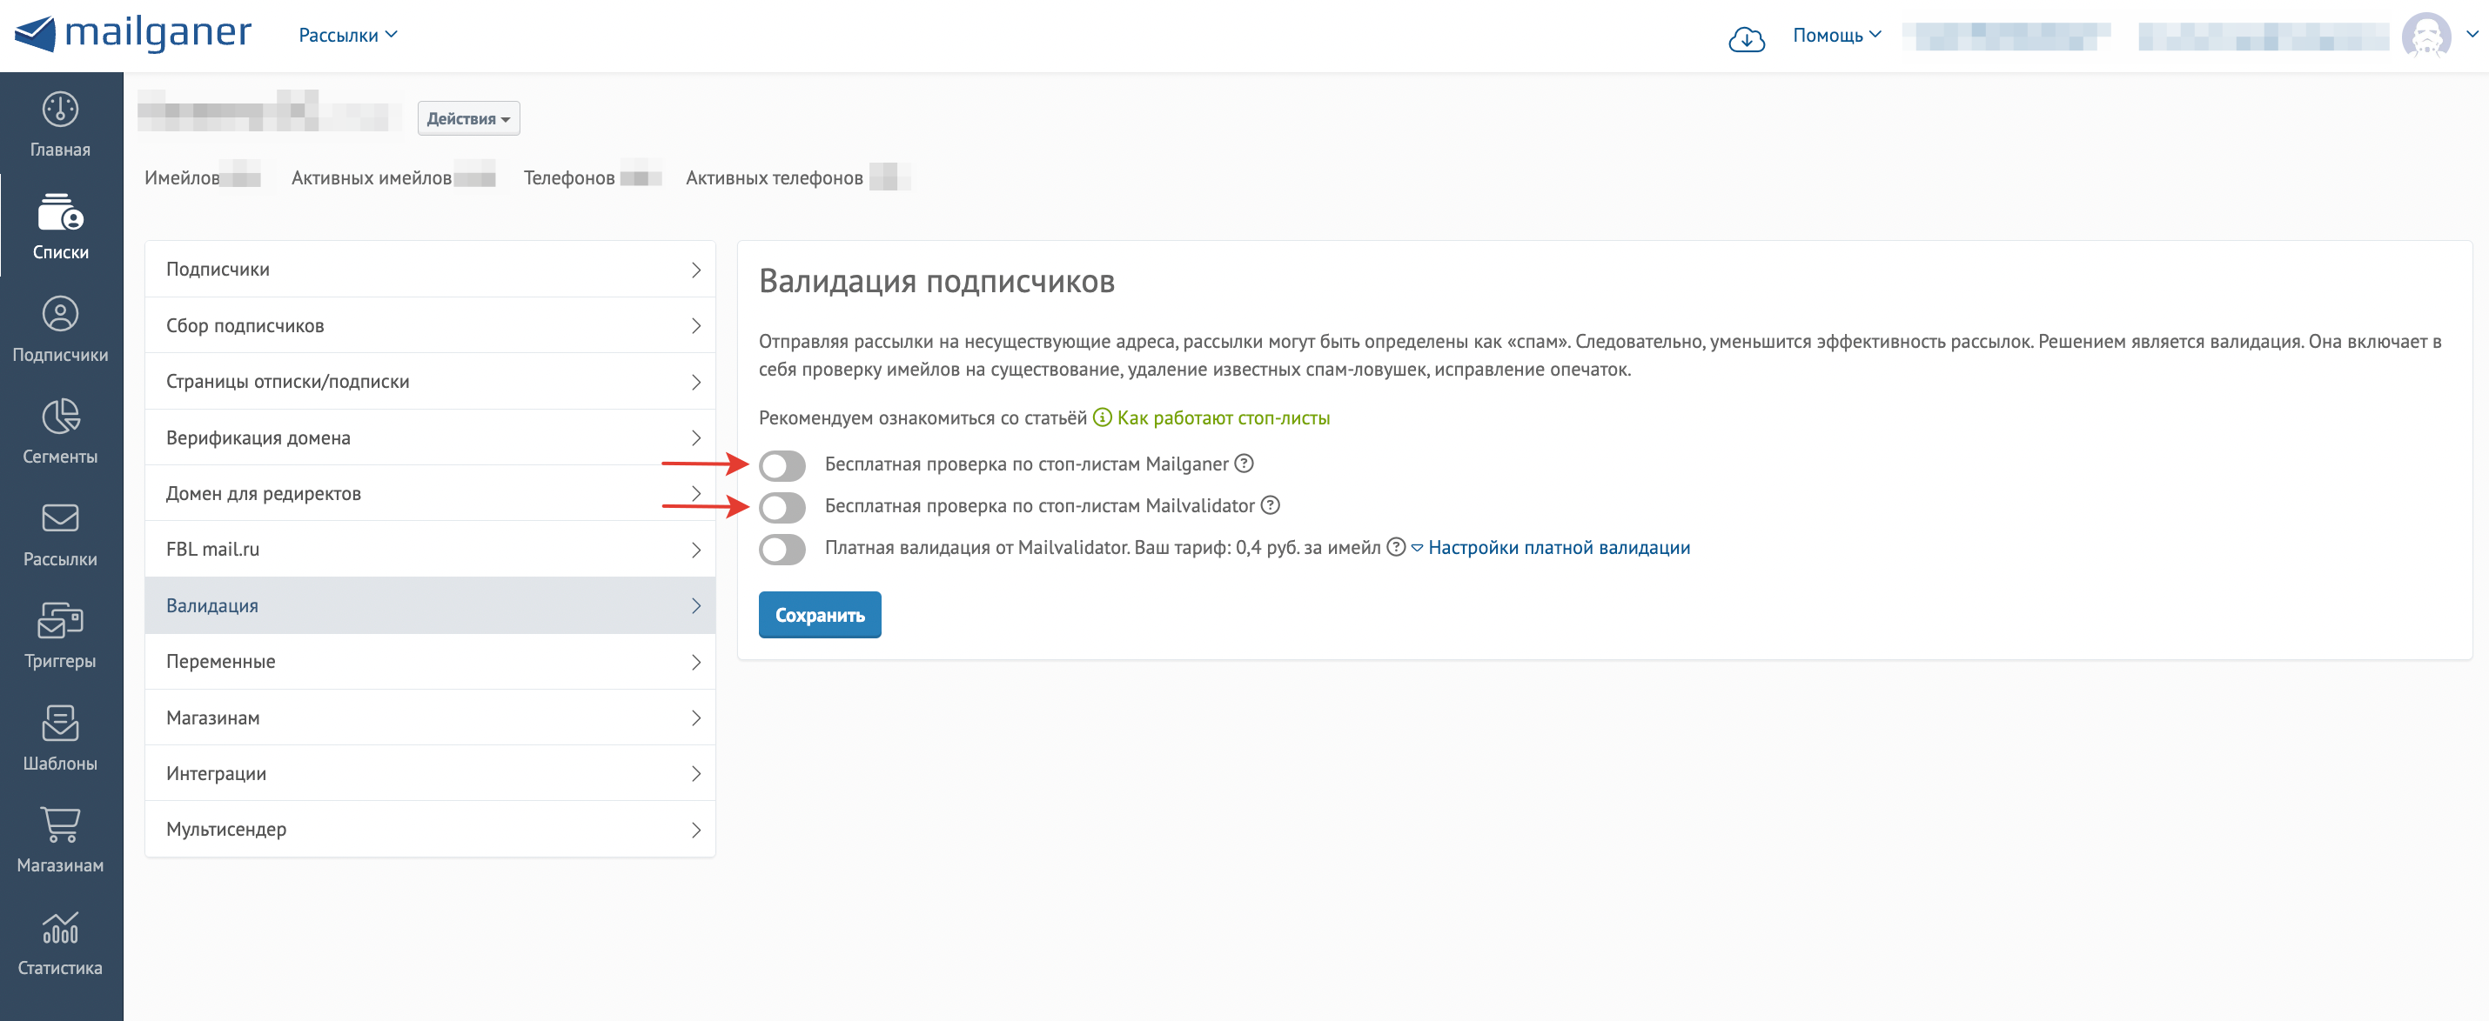Open the Переменные section
The width and height of the screenshot is (2489, 1021).
coord(430,662)
